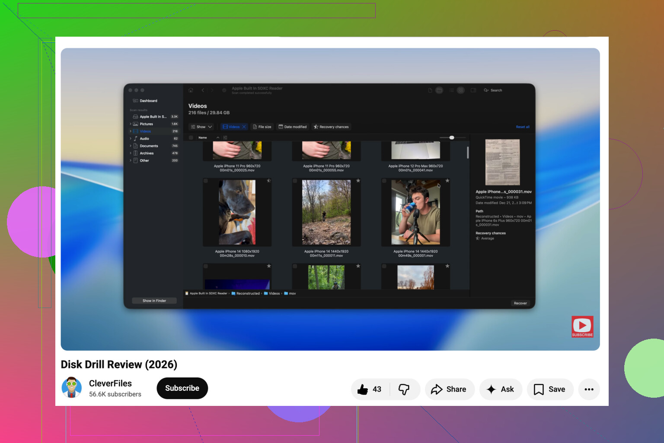Open the File size filter
Viewport: 664px width, 443px height.
point(262,127)
